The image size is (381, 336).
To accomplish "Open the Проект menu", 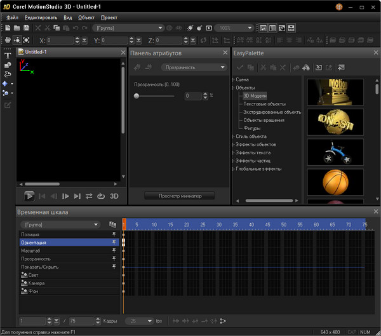I will point(109,17).
